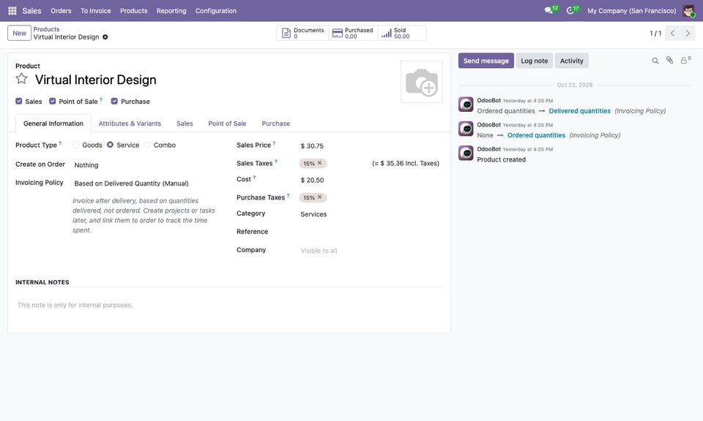Open the Invoicing Policy dropdown

coord(146,183)
